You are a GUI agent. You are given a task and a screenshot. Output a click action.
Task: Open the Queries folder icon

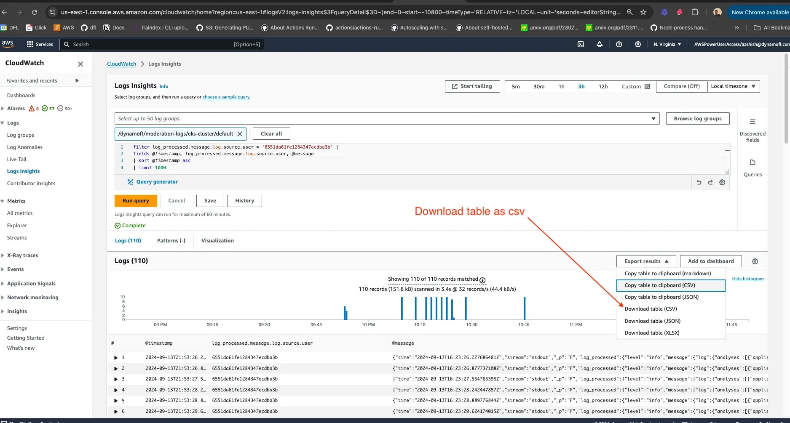(x=753, y=162)
